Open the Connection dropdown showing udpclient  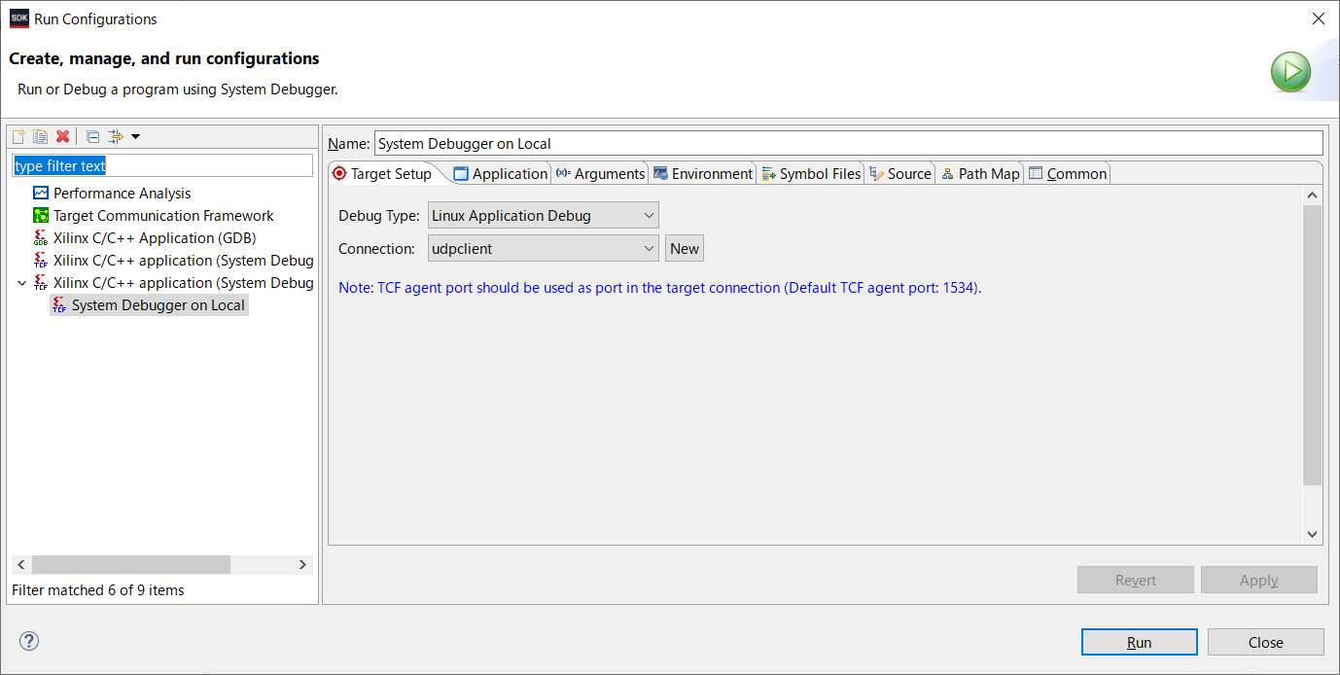point(543,249)
